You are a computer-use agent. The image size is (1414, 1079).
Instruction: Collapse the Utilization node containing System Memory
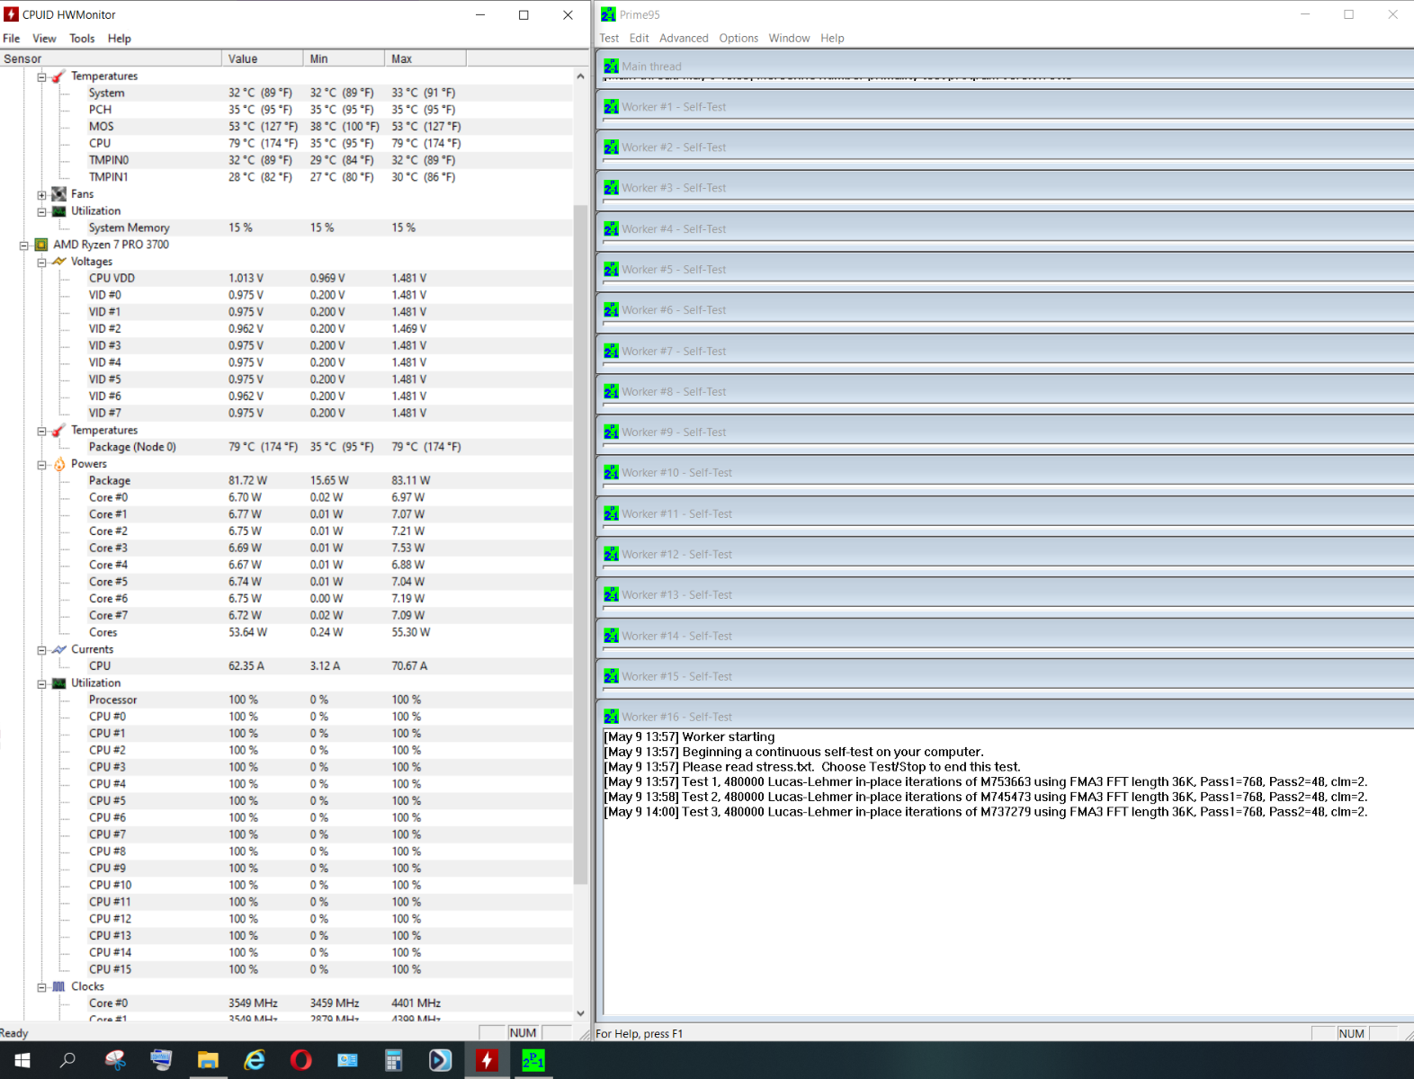[41, 211]
